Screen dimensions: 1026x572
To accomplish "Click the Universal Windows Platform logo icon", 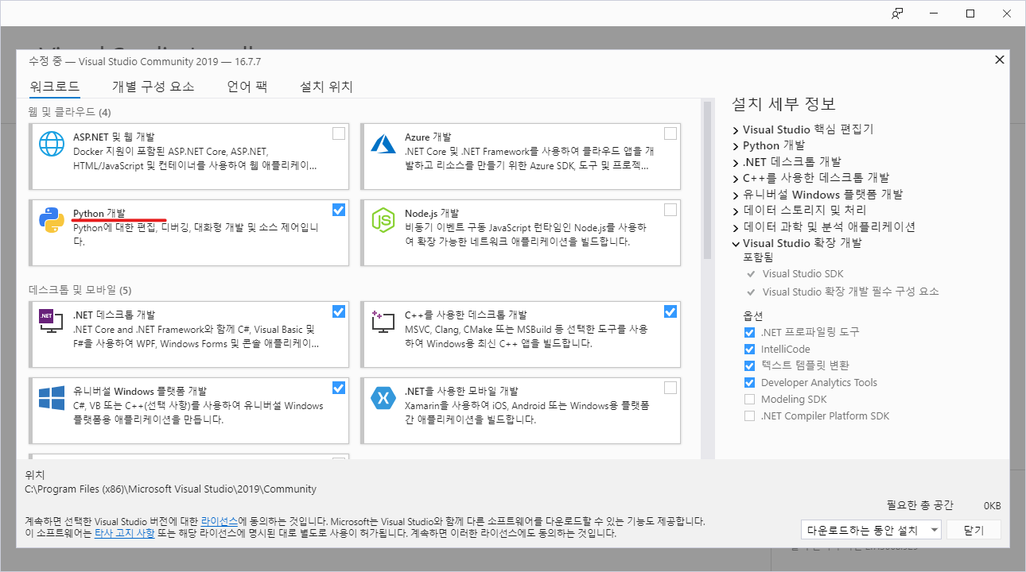I will [x=52, y=397].
